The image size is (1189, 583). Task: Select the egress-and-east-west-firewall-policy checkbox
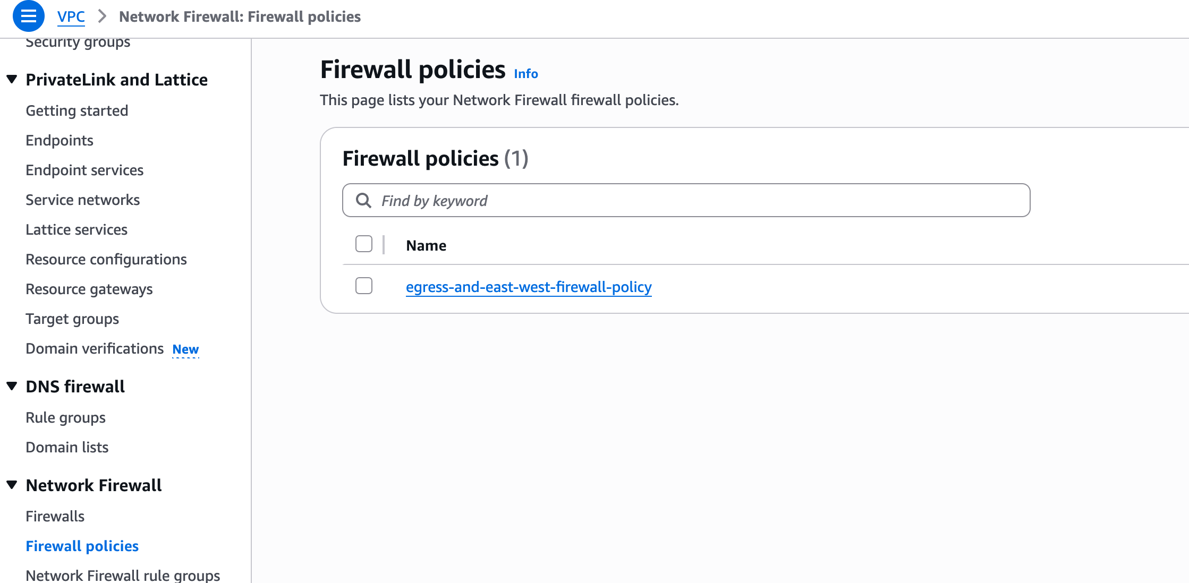pos(364,286)
